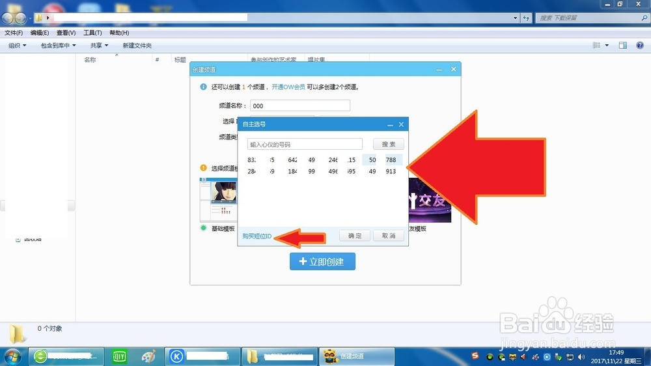Screen dimensions: 651x366
Task: Open the 360 browser taskbar item
Action: [66, 356]
